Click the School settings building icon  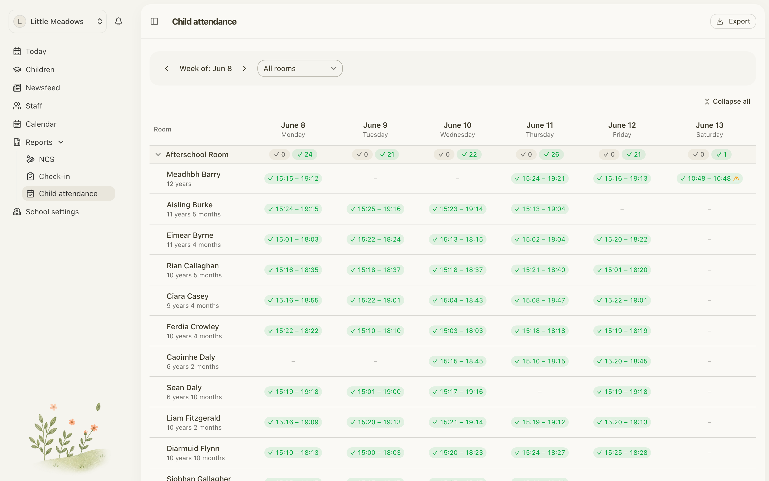pyautogui.click(x=17, y=212)
